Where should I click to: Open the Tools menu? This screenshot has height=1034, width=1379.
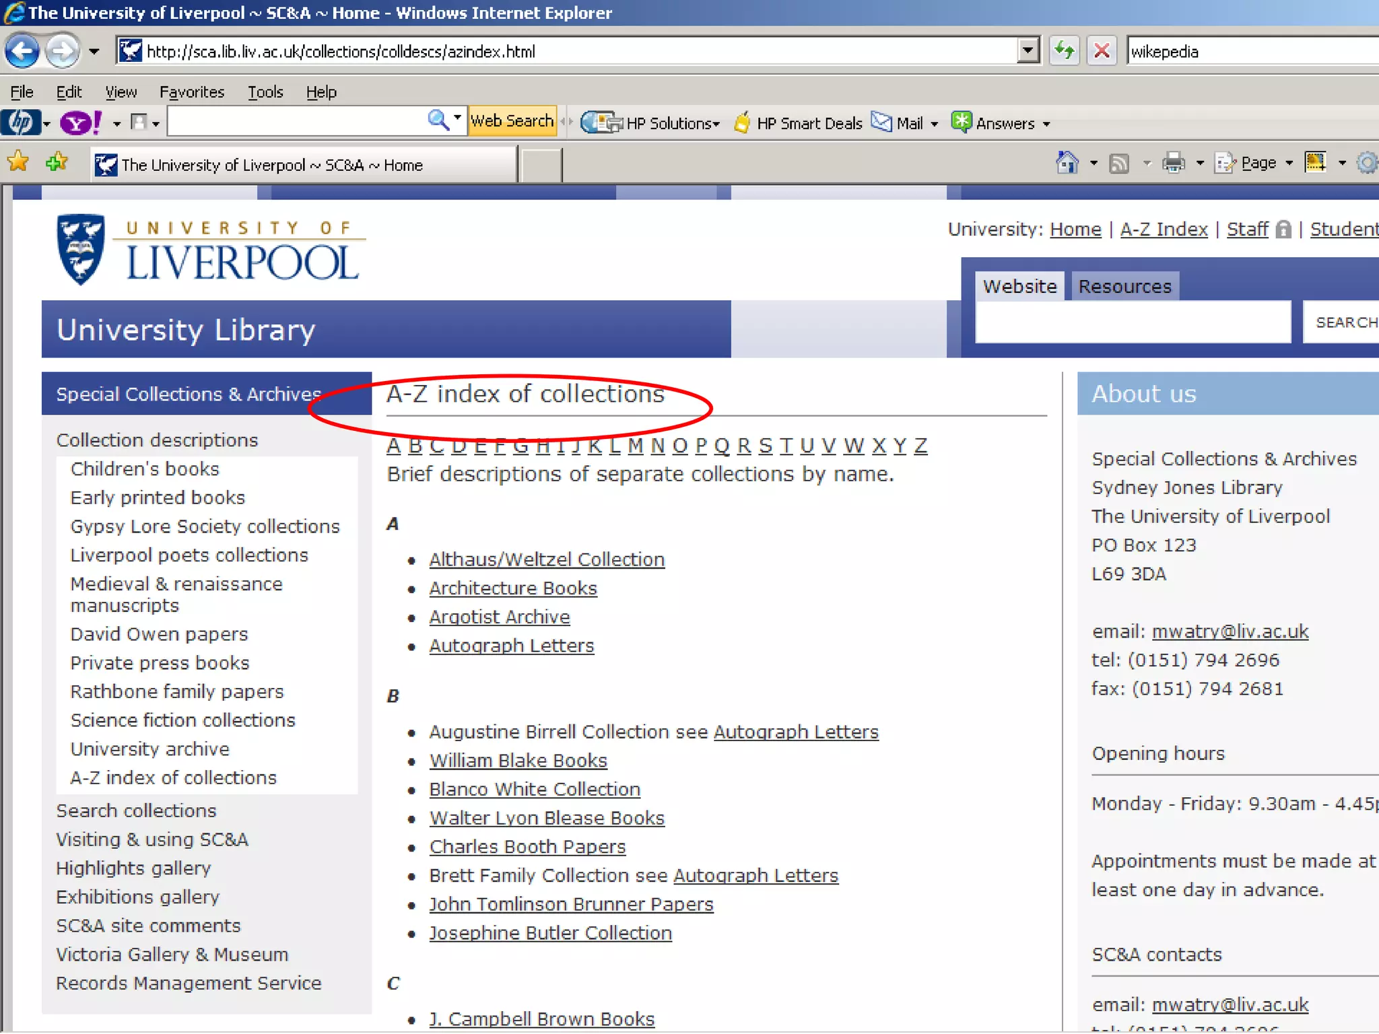pyautogui.click(x=265, y=92)
